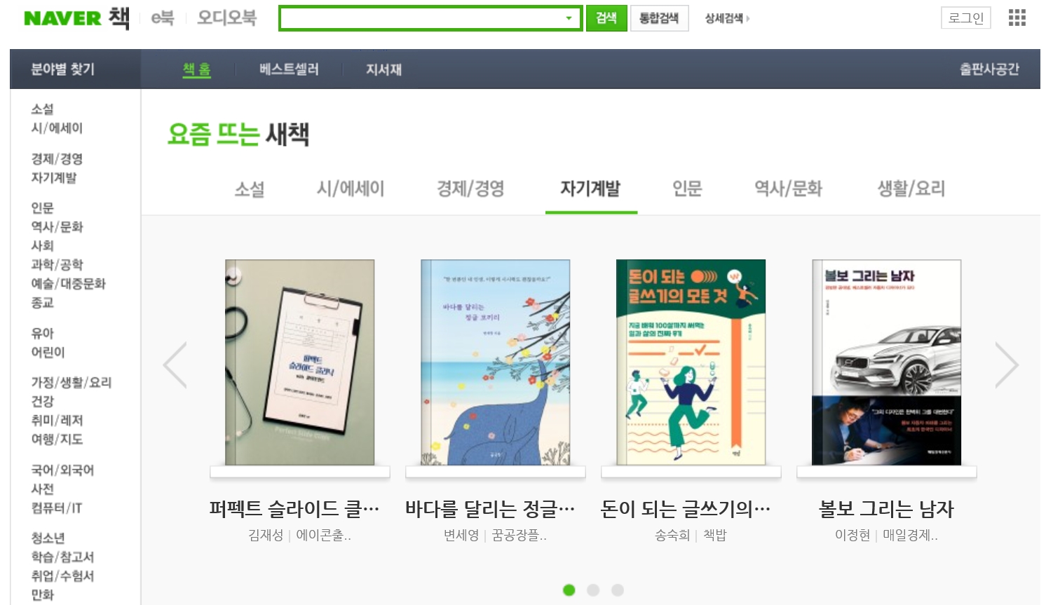Open the 돈이 되는 글쓰기의 모든 것 cover
The width and height of the screenshot is (1046, 605).
(691, 362)
